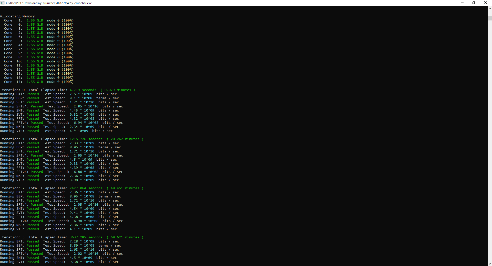The image size is (492, 266).
Task: Close the y-cruncher console window
Action: (x=486, y=3)
